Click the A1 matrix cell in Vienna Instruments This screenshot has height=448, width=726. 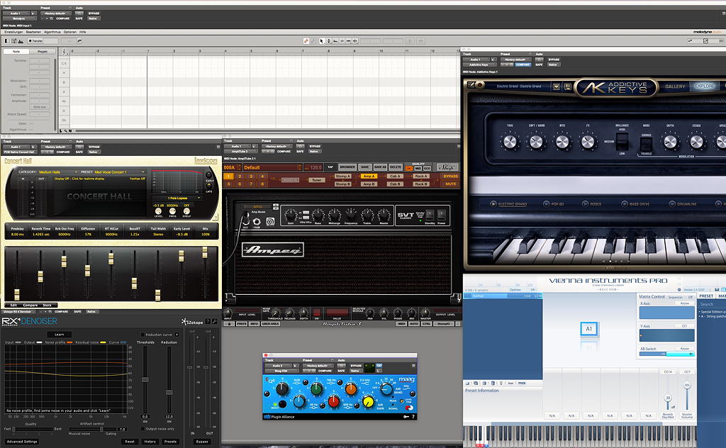click(x=588, y=328)
